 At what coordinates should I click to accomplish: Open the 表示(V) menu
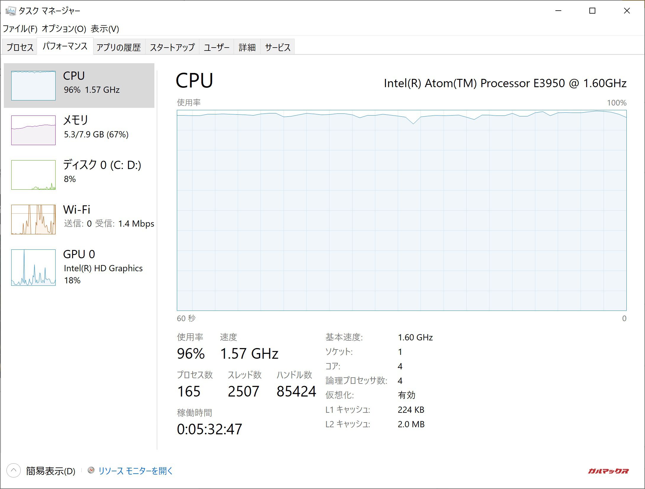tap(105, 29)
